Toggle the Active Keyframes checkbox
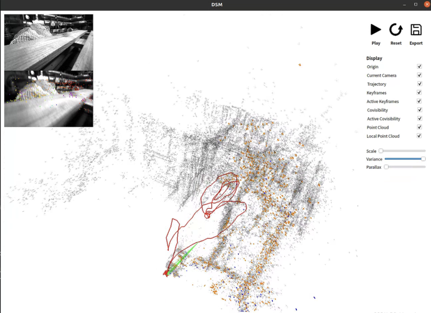The height and width of the screenshot is (313, 431). pos(419,101)
